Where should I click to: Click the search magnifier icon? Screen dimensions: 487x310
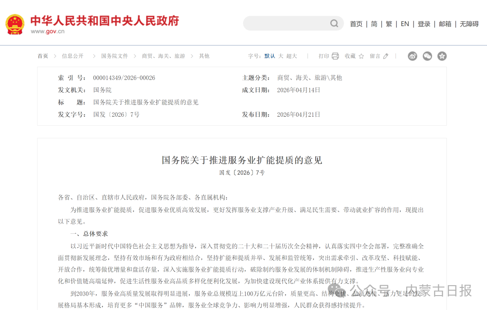tap(334, 23)
